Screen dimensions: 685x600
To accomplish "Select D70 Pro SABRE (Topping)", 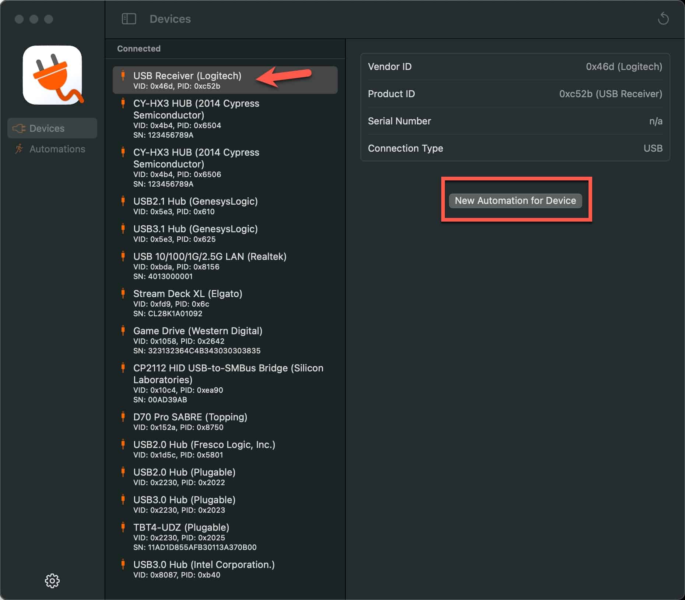I will 225,421.
